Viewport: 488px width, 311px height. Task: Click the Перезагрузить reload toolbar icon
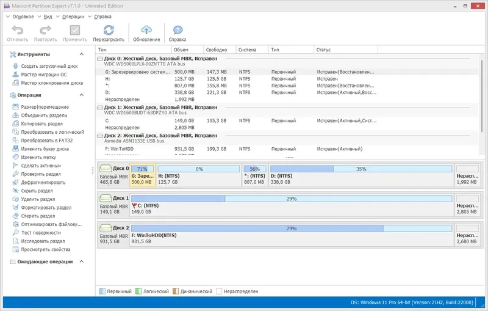coord(109,30)
